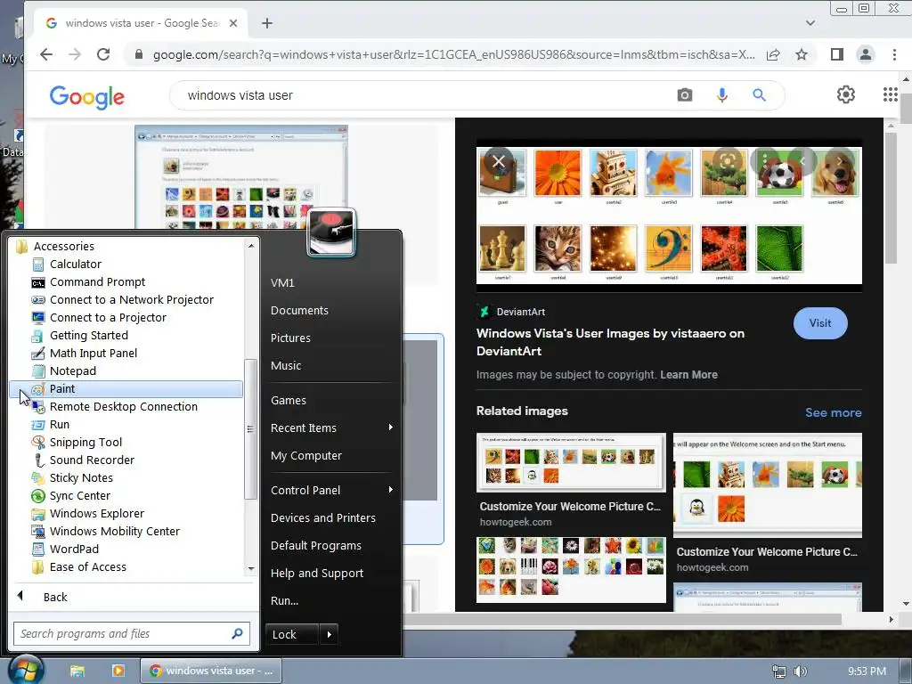This screenshot has width=912, height=684.
Task: Expand the Control Panel submenu
Action: [331, 491]
